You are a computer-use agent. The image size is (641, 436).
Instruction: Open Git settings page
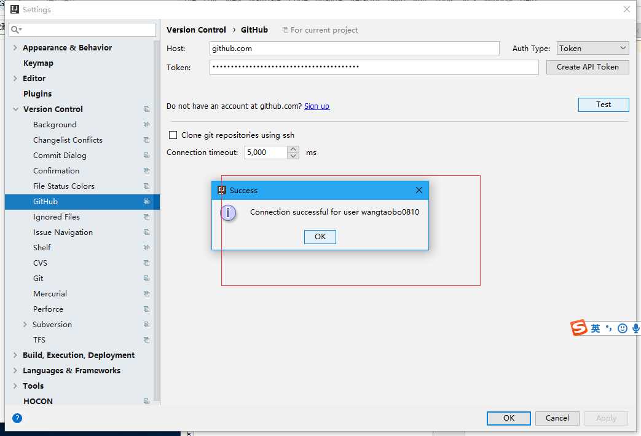click(x=38, y=279)
